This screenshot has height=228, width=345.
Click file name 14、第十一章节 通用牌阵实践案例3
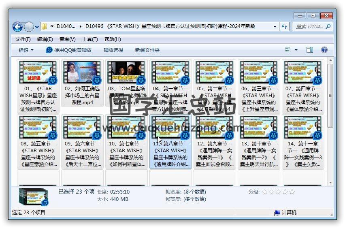pyautogui.click(x=303, y=154)
